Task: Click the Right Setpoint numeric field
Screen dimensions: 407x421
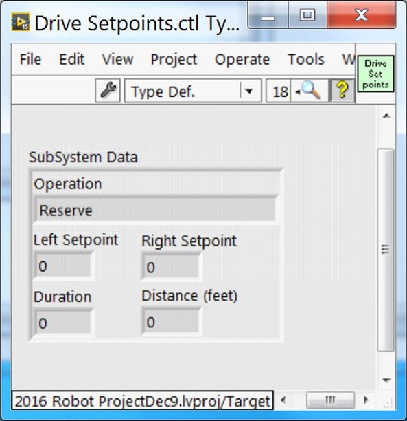Action: (172, 266)
